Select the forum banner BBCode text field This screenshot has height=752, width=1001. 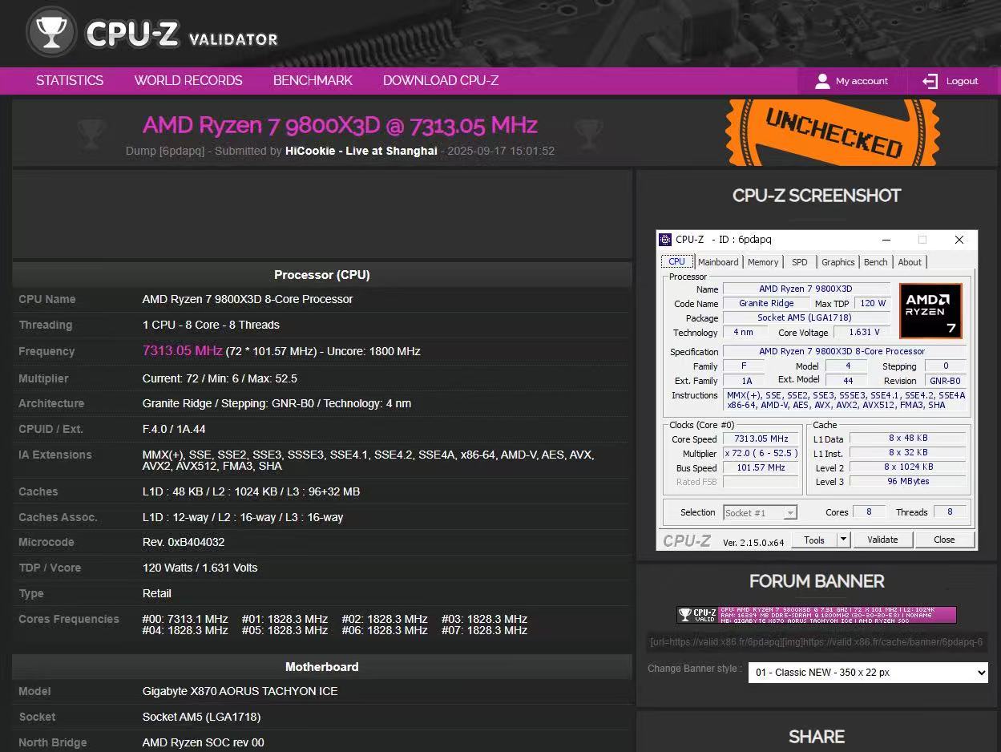pos(816,641)
